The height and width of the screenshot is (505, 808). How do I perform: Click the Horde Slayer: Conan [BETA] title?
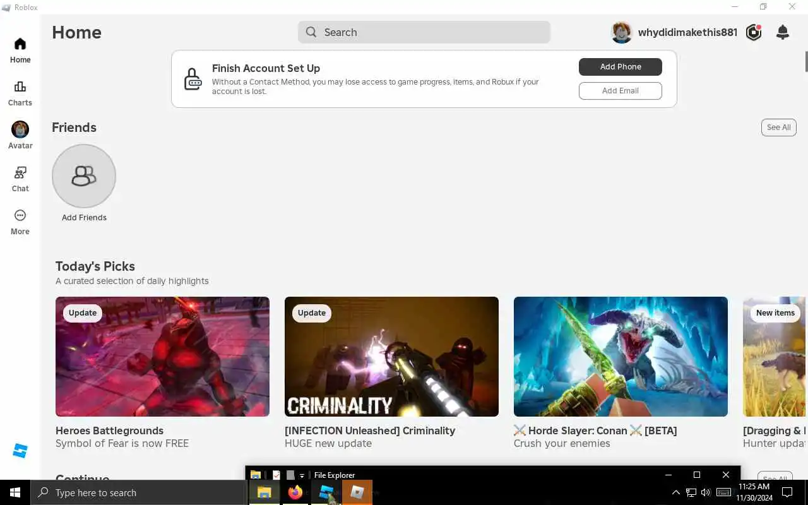(595, 431)
